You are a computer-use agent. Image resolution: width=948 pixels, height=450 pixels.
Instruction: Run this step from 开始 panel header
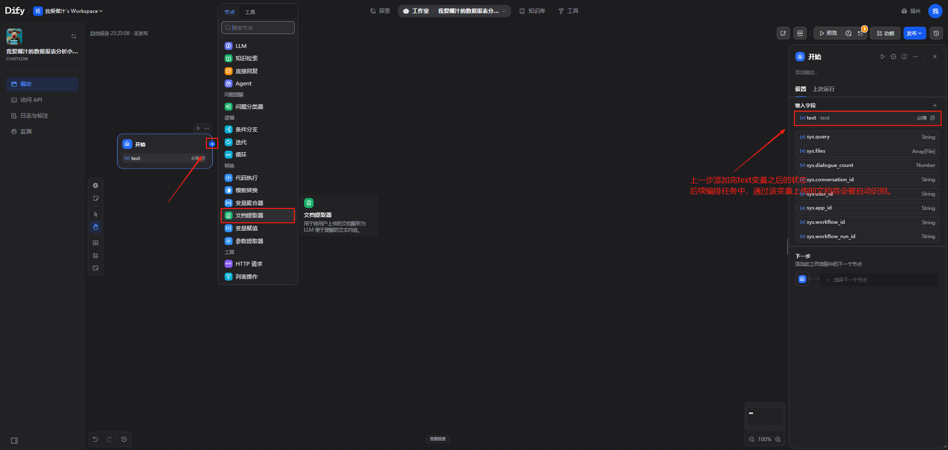[882, 57]
